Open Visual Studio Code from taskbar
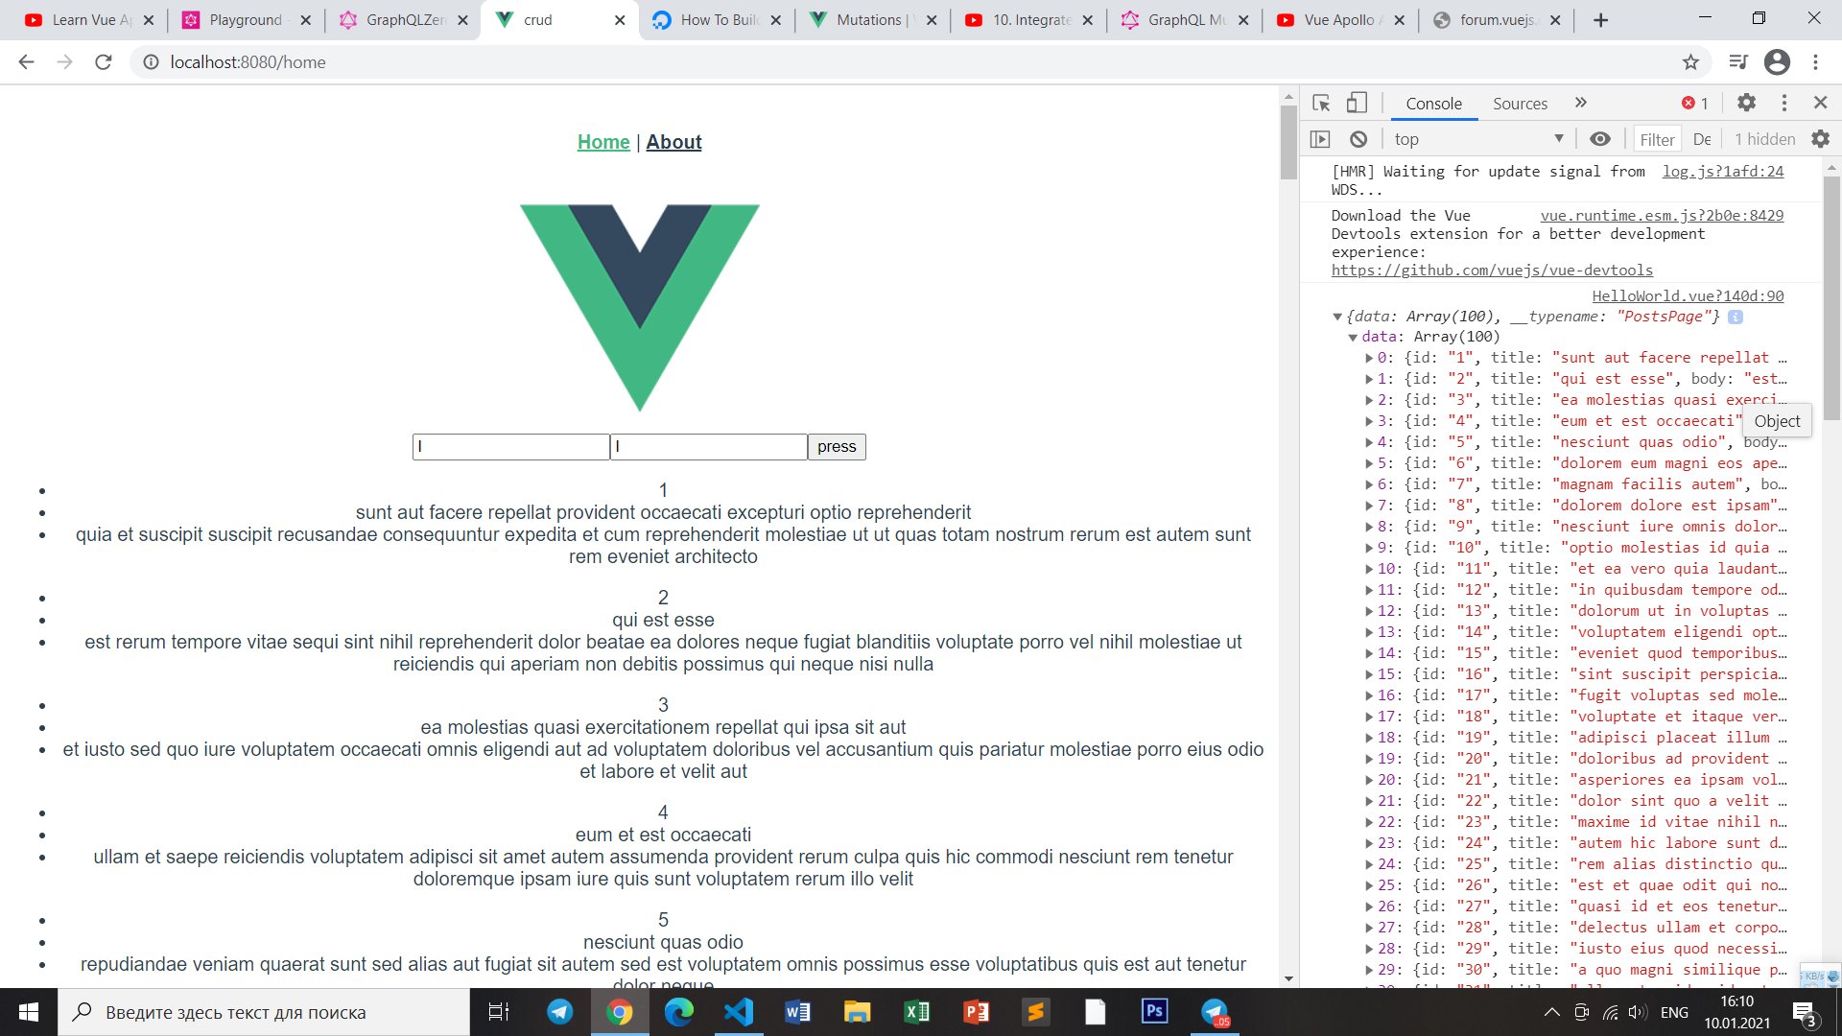Screen dimensions: 1842x1036 click(x=739, y=1012)
